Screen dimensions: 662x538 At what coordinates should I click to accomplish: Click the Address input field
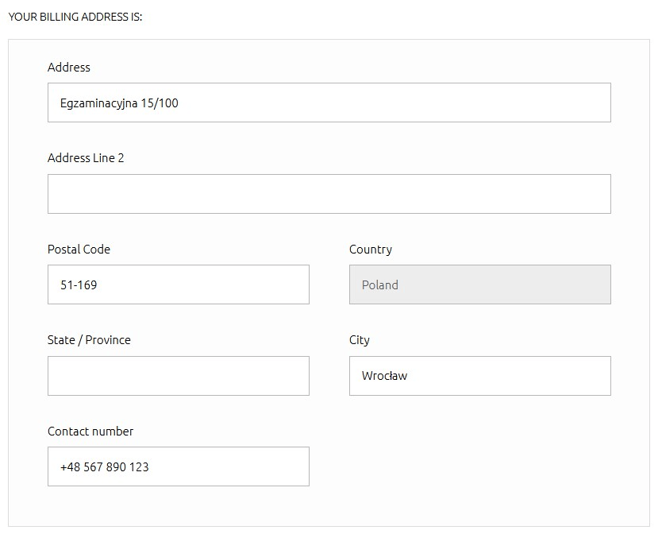tap(329, 103)
